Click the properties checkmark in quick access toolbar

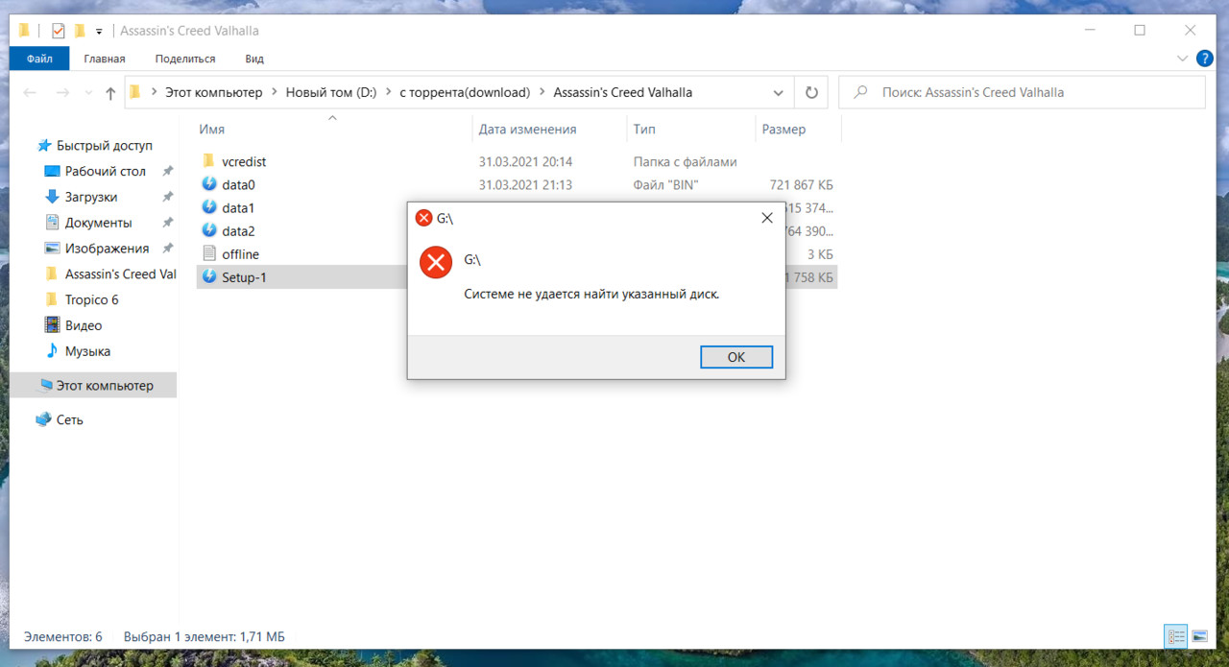pyautogui.click(x=58, y=31)
